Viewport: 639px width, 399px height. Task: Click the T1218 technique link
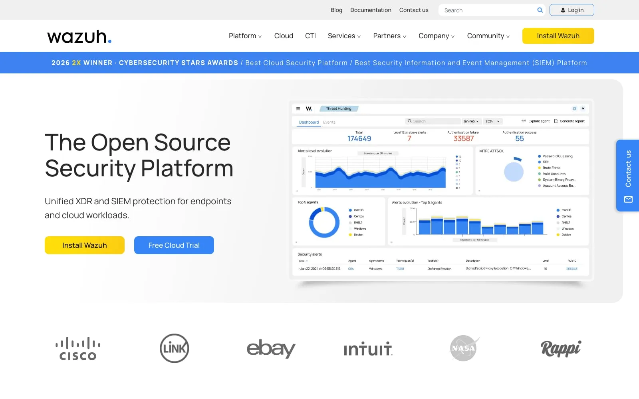coord(400,269)
